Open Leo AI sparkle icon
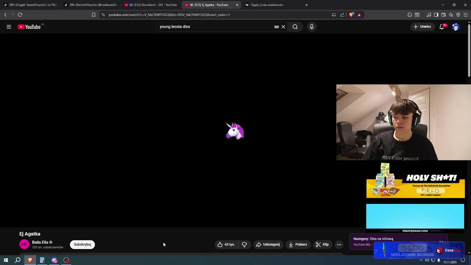This screenshot has height=265, width=471. click(x=451, y=15)
